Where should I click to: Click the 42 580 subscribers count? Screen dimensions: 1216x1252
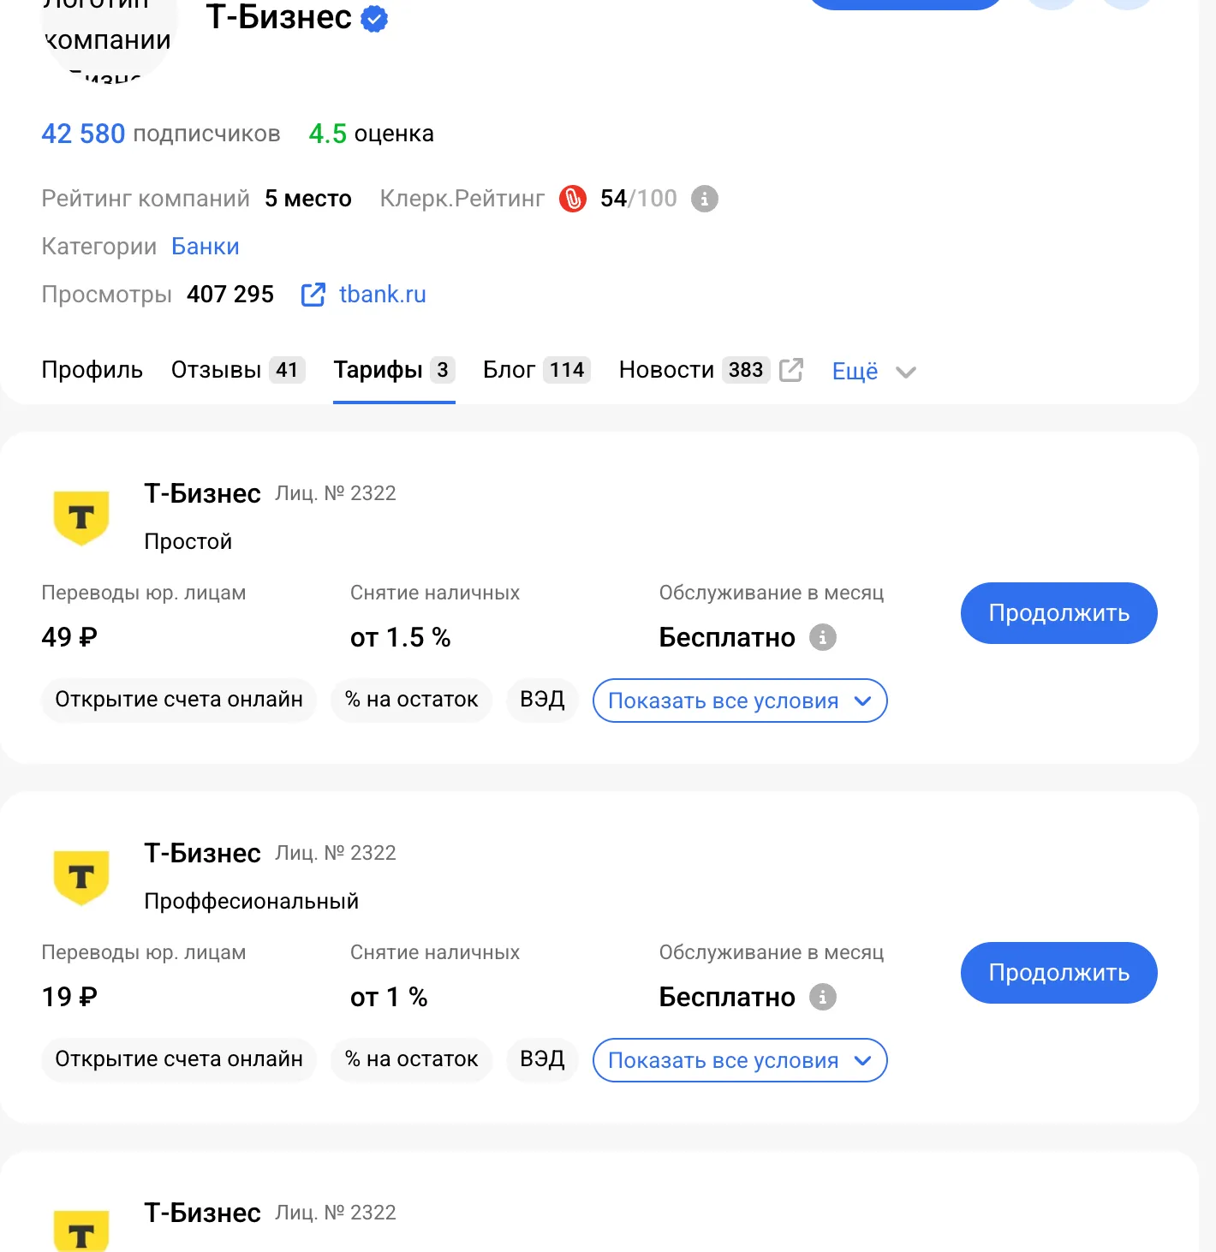pyautogui.click(x=83, y=134)
